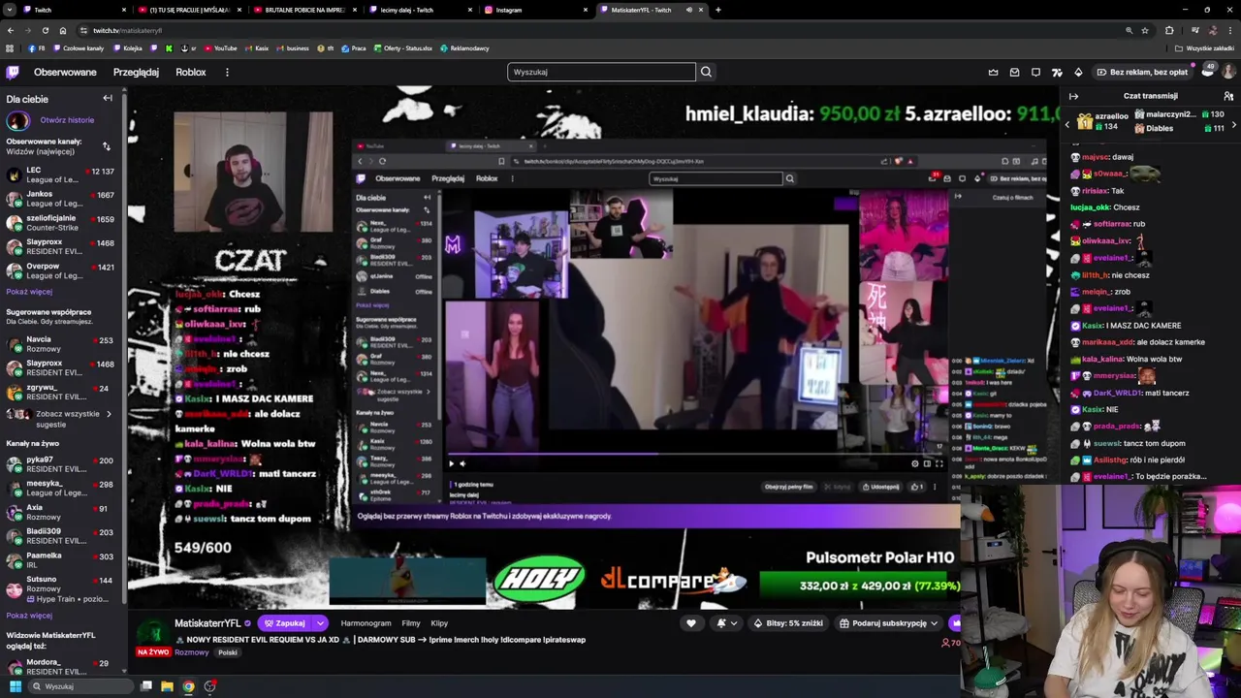Click Podaruj subskrypcję button
This screenshot has width=1241, height=698.
[x=882, y=623]
